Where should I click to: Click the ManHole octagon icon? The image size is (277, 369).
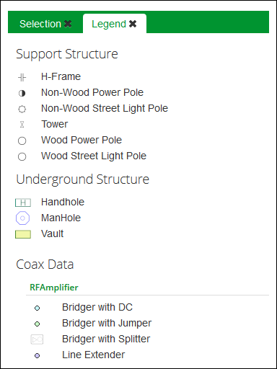click(22, 218)
